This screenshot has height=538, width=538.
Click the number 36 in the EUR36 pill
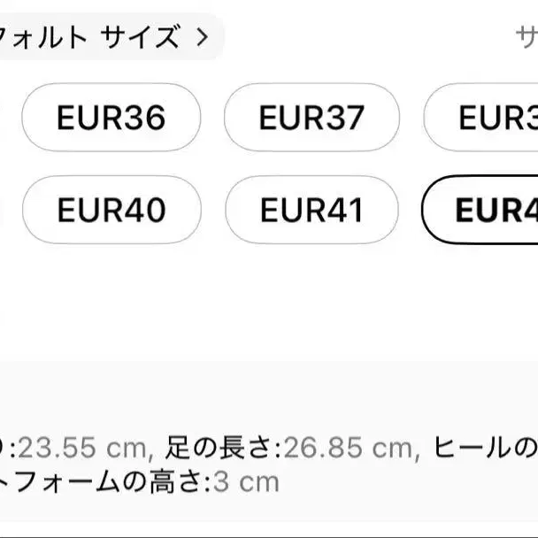[x=140, y=118]
